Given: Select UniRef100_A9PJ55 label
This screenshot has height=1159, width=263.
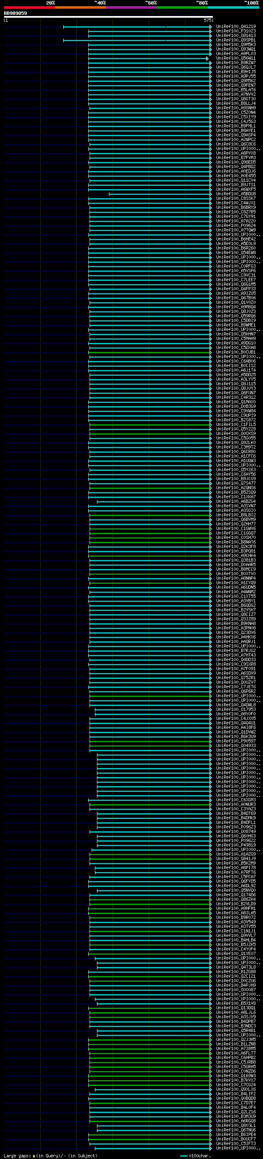Looking at the screenshot, I should [x=236, y=76].
